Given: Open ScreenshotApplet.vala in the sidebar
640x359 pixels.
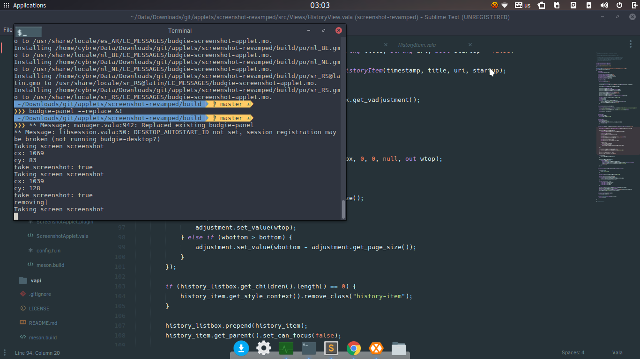Looking at the screenshot, I should click(62, 236).
